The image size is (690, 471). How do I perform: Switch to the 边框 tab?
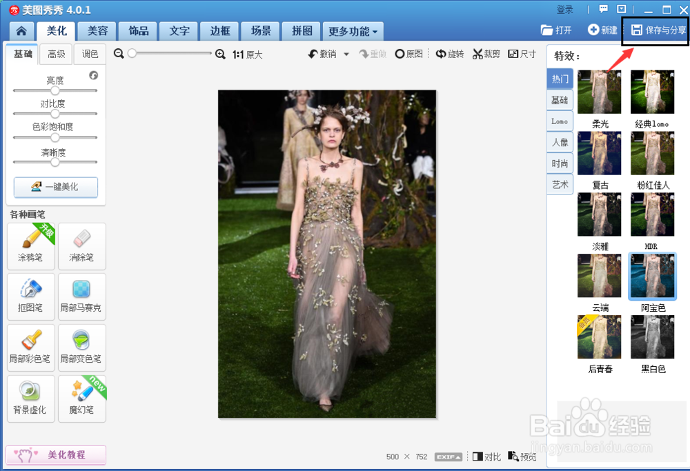(220, 31)
